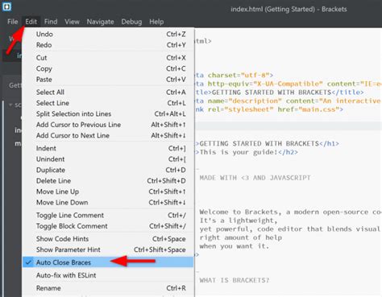
Task: Click Add Cursor to Previous Line
Action: (x=108, y=125)
